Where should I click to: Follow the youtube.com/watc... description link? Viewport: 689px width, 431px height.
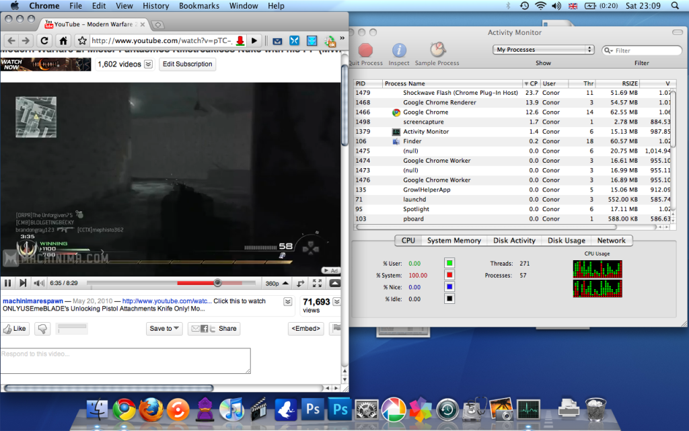coord(167,301)
